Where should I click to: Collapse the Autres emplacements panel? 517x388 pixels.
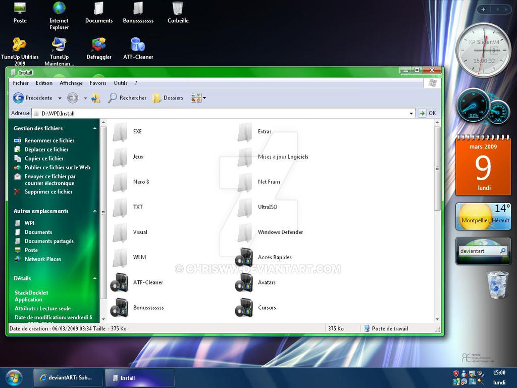(95, 211)
